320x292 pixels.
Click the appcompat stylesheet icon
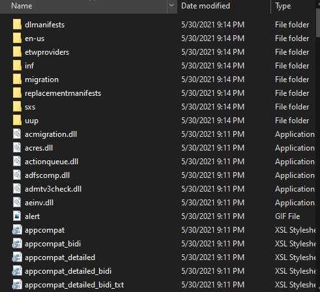(17, 229)
